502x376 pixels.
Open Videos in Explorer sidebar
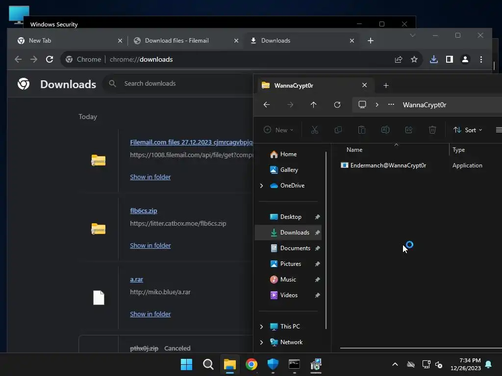[288, 295]
